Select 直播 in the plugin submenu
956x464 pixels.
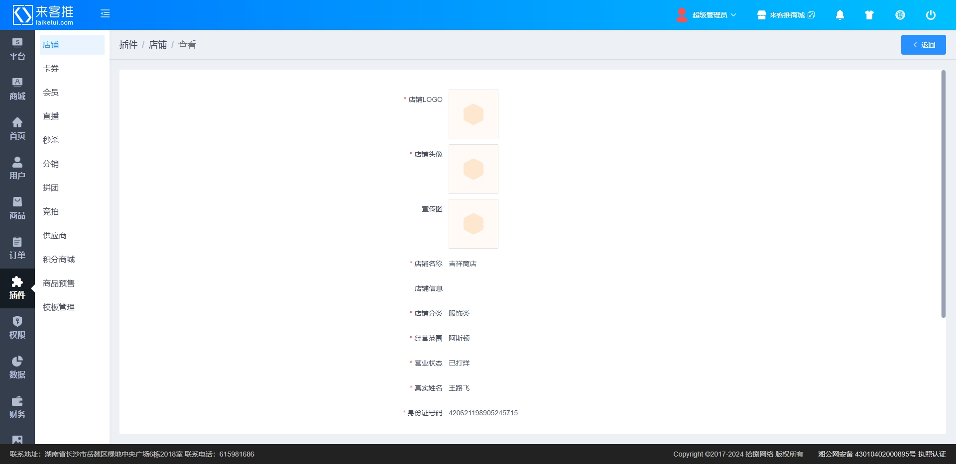click(51, 116)
